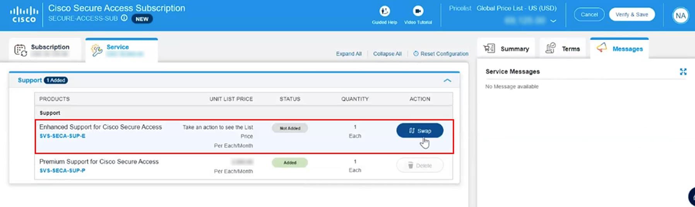
Task: Click the QUANTITY column header
Action: pos(355,99)
